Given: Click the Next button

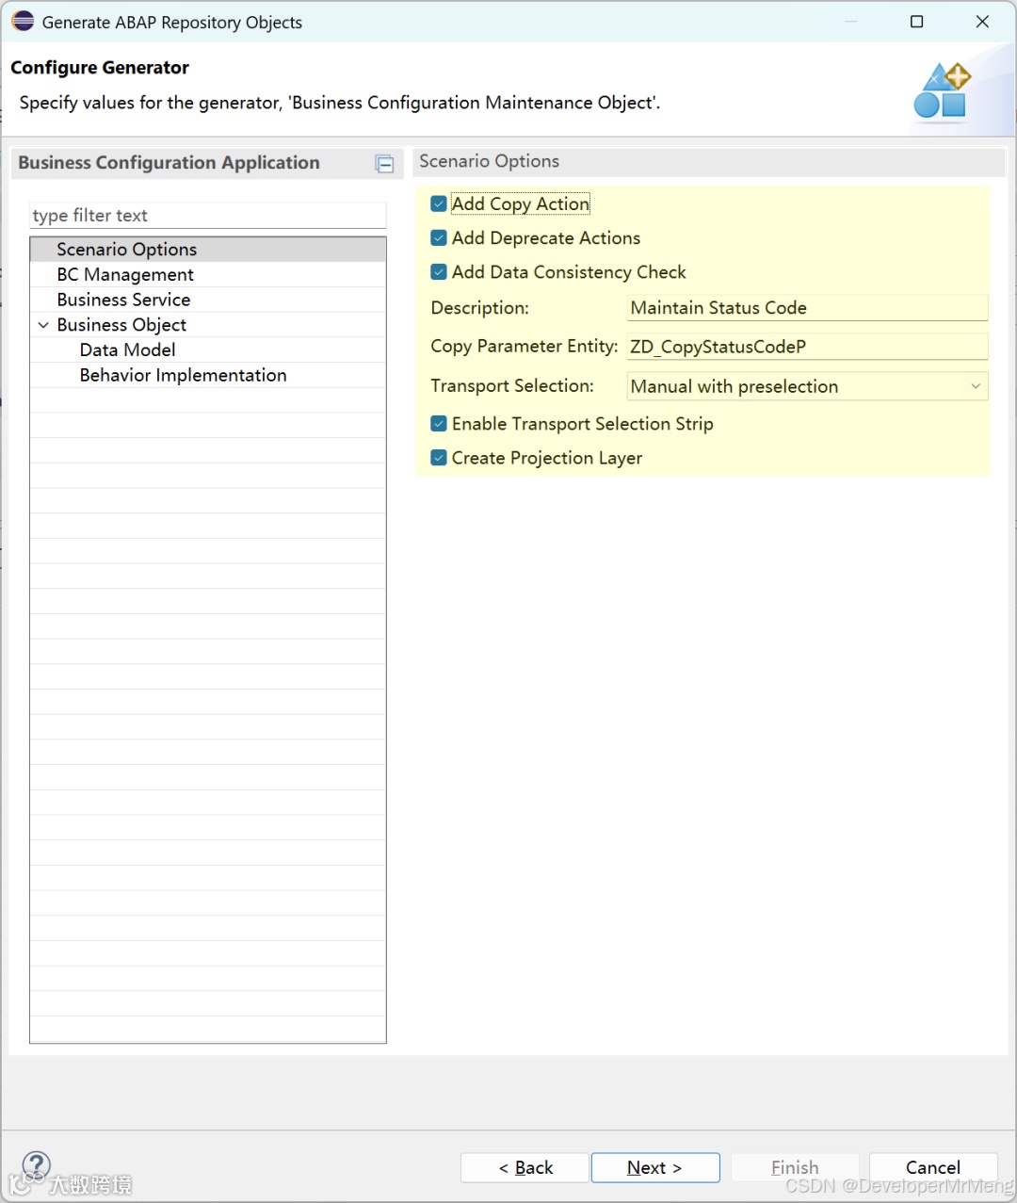Looking at the screenshot, I should pyautogui.click(x=655, y=1167).
